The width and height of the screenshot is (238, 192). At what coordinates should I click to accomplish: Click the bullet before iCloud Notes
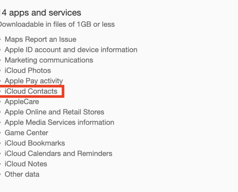click(x=1, y=164)
